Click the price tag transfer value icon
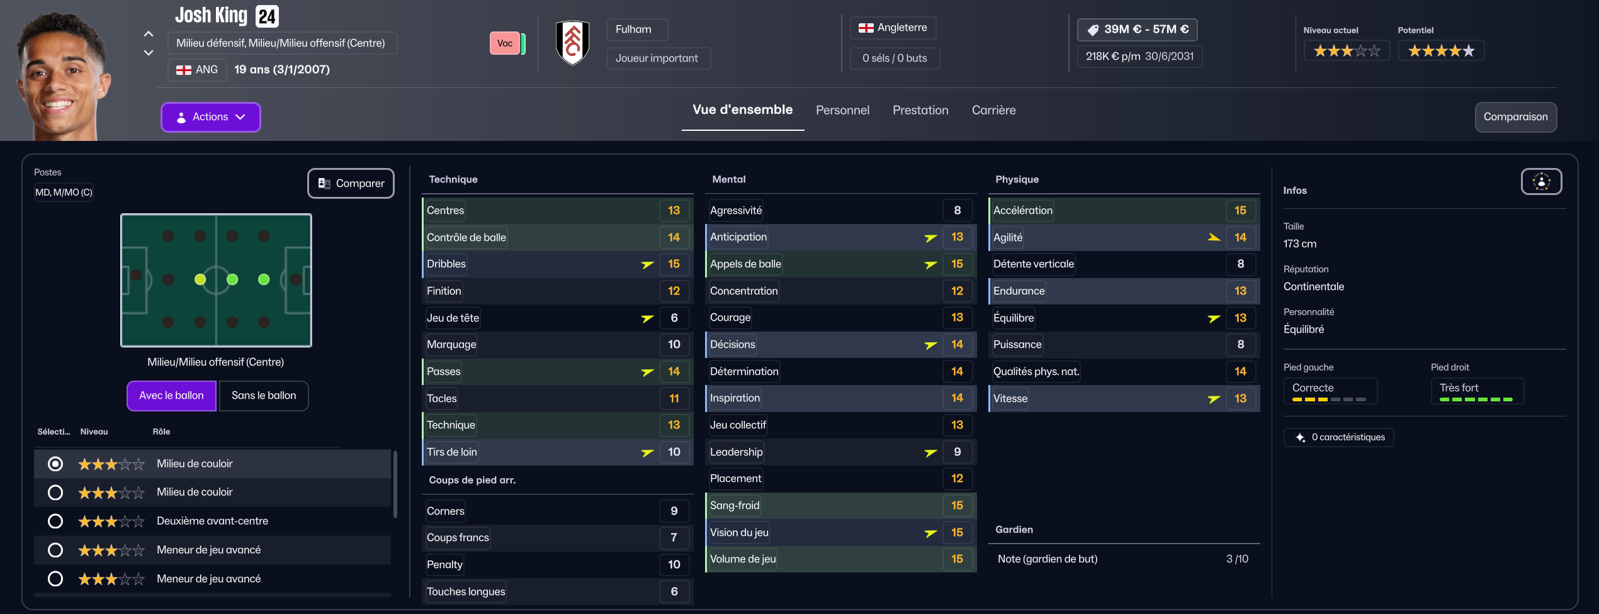The image size is (1599, 614). [1093, 30]
